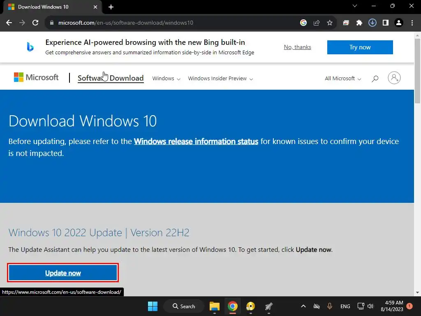The width and height of the screenshot is (421, 316).
Task: Open the site search magnifier
Action: click(x=375, y=79)
